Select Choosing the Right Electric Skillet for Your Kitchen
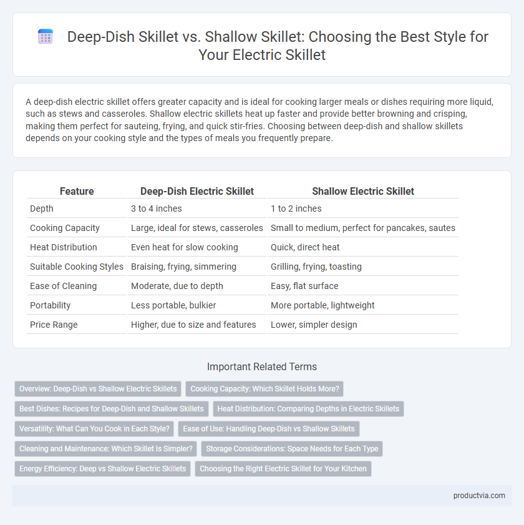The height and width of the screenshot is (525, 524). 283,469
